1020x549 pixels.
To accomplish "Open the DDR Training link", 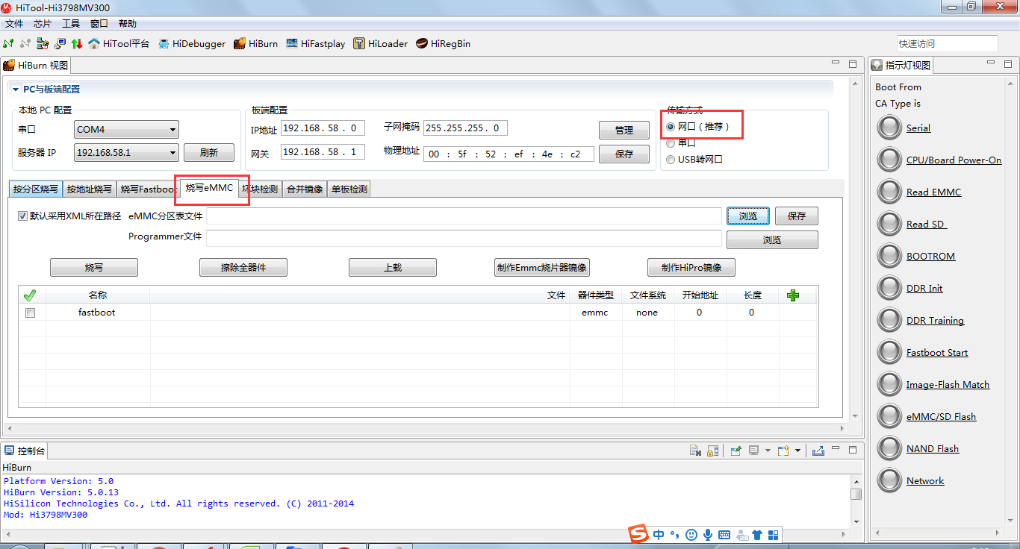I will 935,320.
